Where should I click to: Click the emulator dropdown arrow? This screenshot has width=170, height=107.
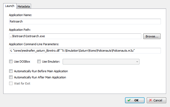[137, 62]
